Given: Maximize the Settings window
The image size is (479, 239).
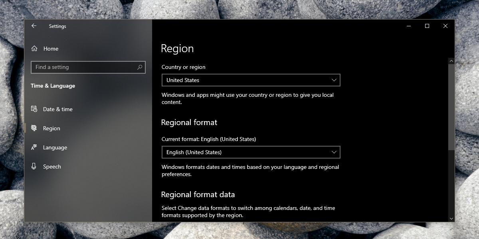Looking at the screenshot, I should (x=427, y=26).
